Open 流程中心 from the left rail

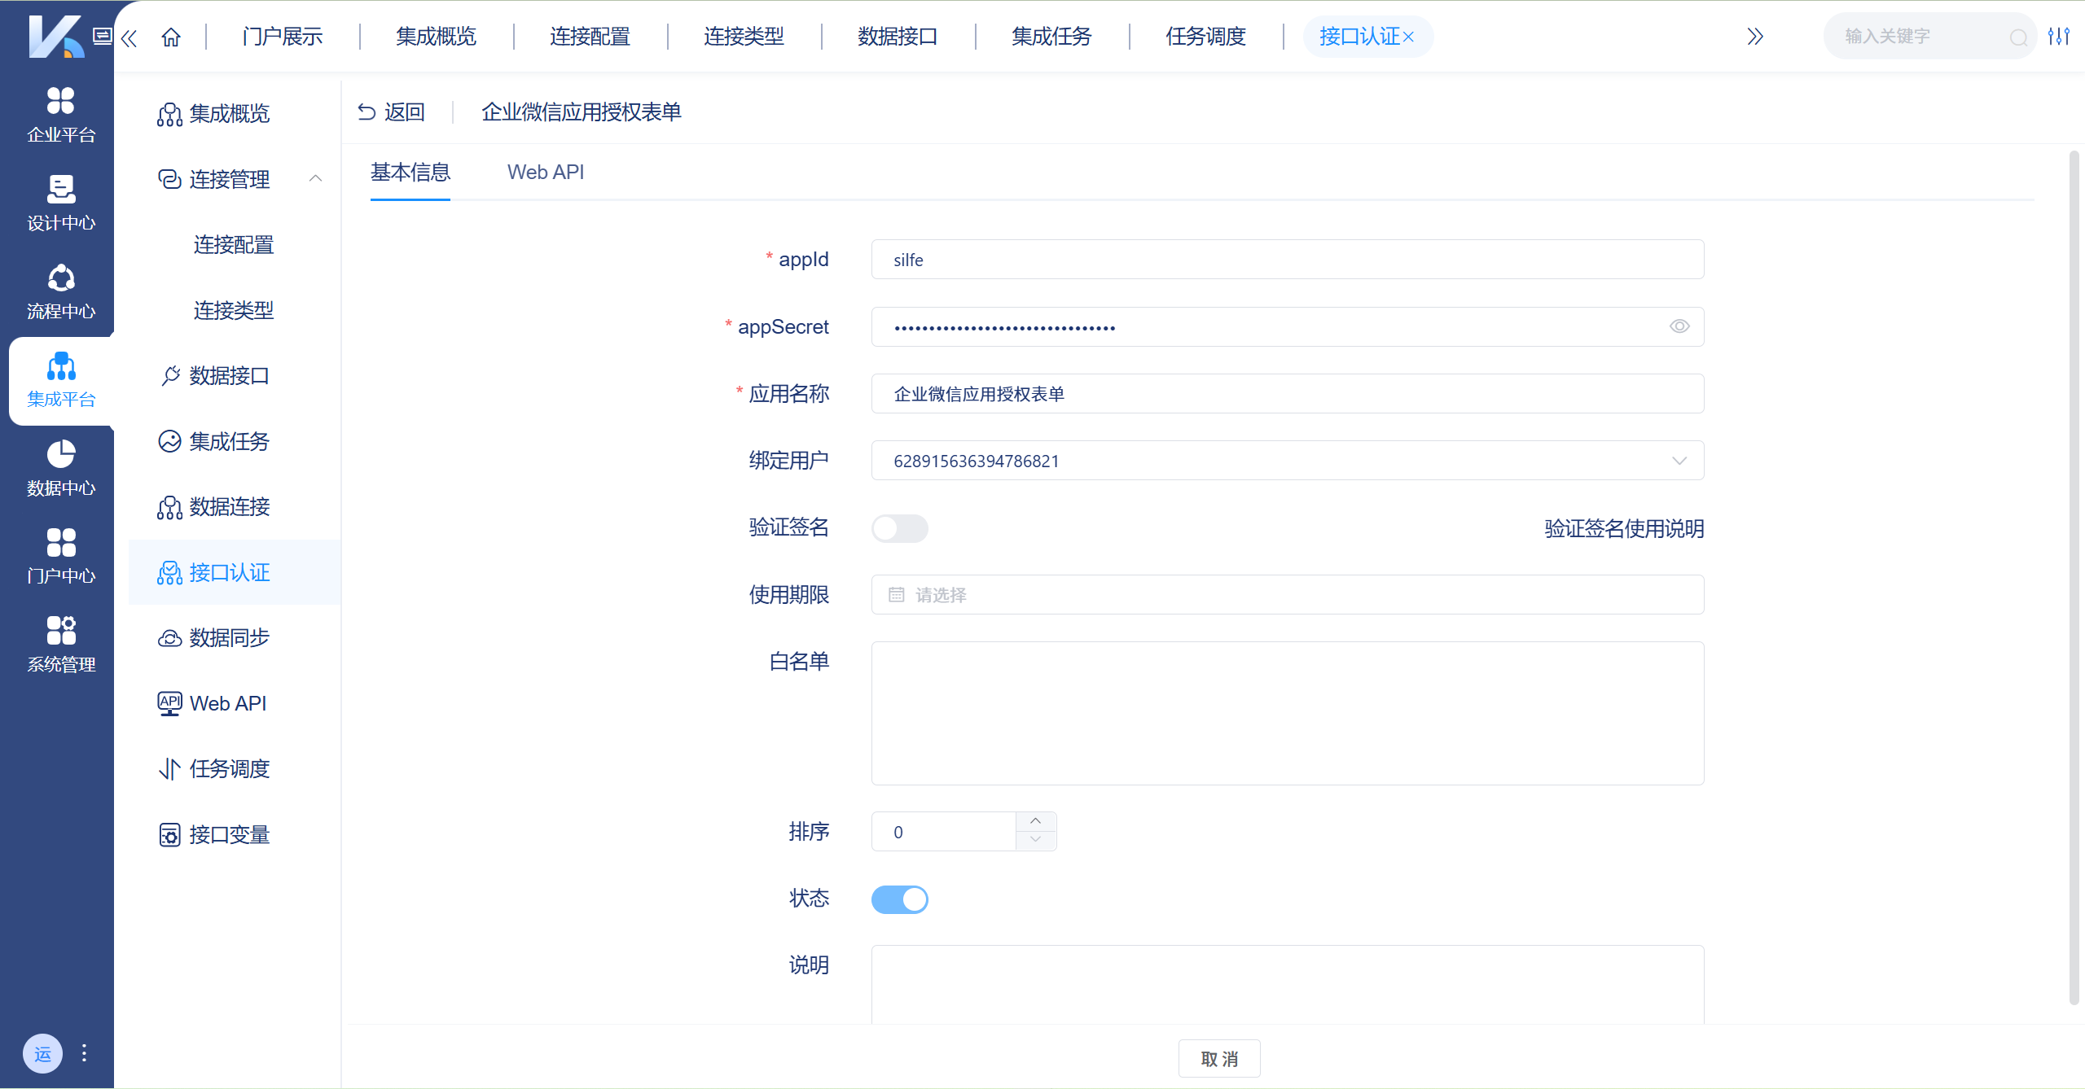click(x=59, y=291)
